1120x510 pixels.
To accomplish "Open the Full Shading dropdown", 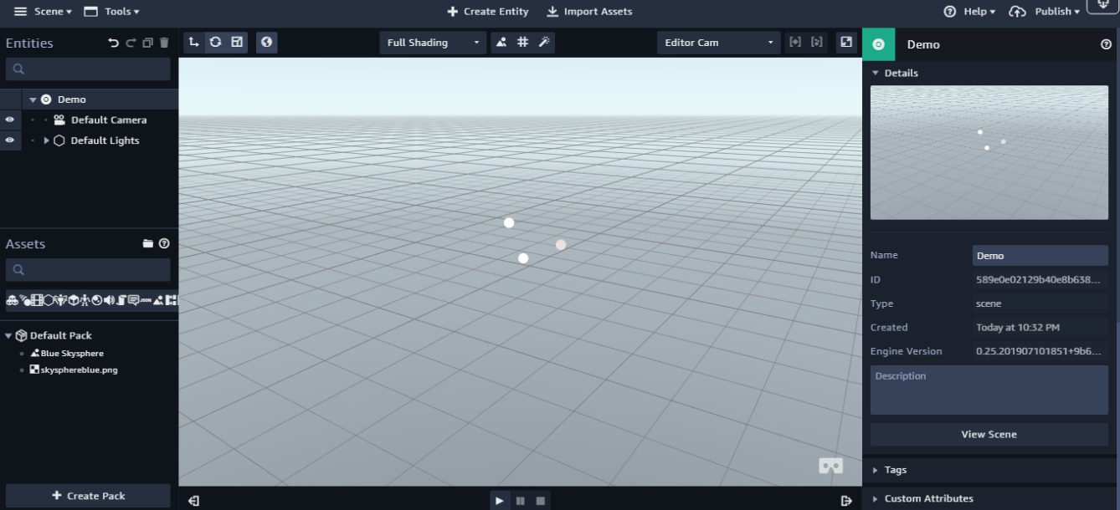I will (433, 43).
